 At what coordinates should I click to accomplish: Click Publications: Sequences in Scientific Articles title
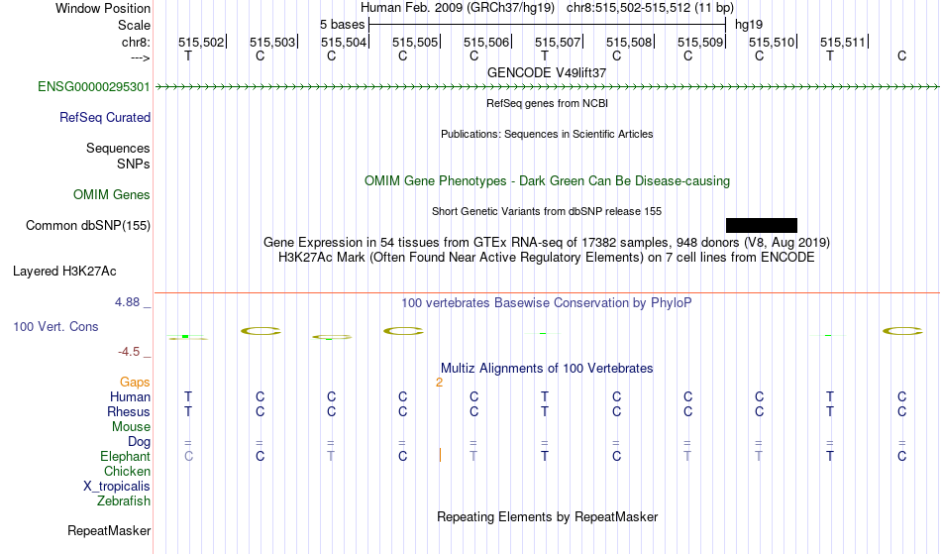[547, 134]
